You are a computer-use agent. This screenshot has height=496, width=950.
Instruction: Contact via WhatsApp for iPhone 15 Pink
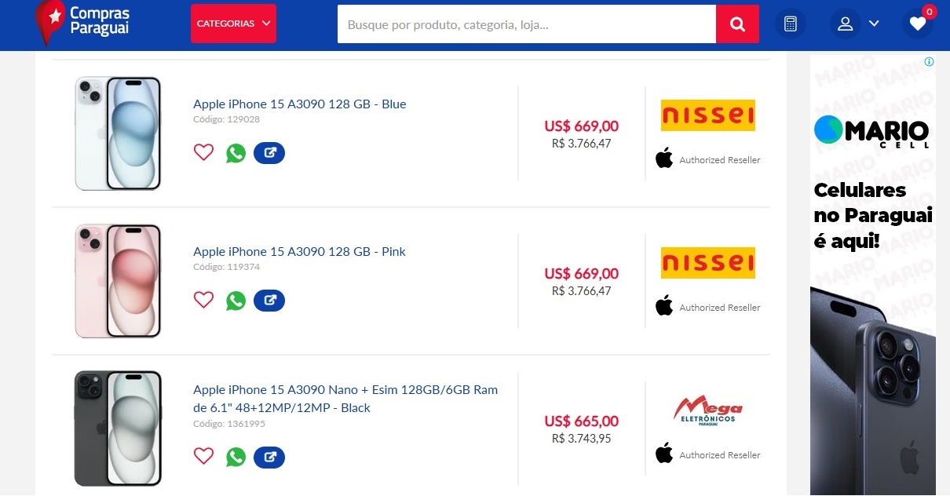click(x=236, y=301)
